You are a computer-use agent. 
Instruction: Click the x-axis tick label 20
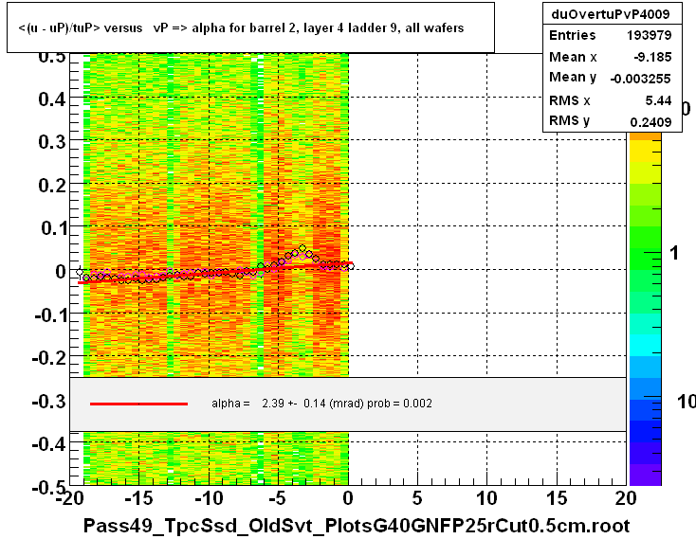pos(626,498)
